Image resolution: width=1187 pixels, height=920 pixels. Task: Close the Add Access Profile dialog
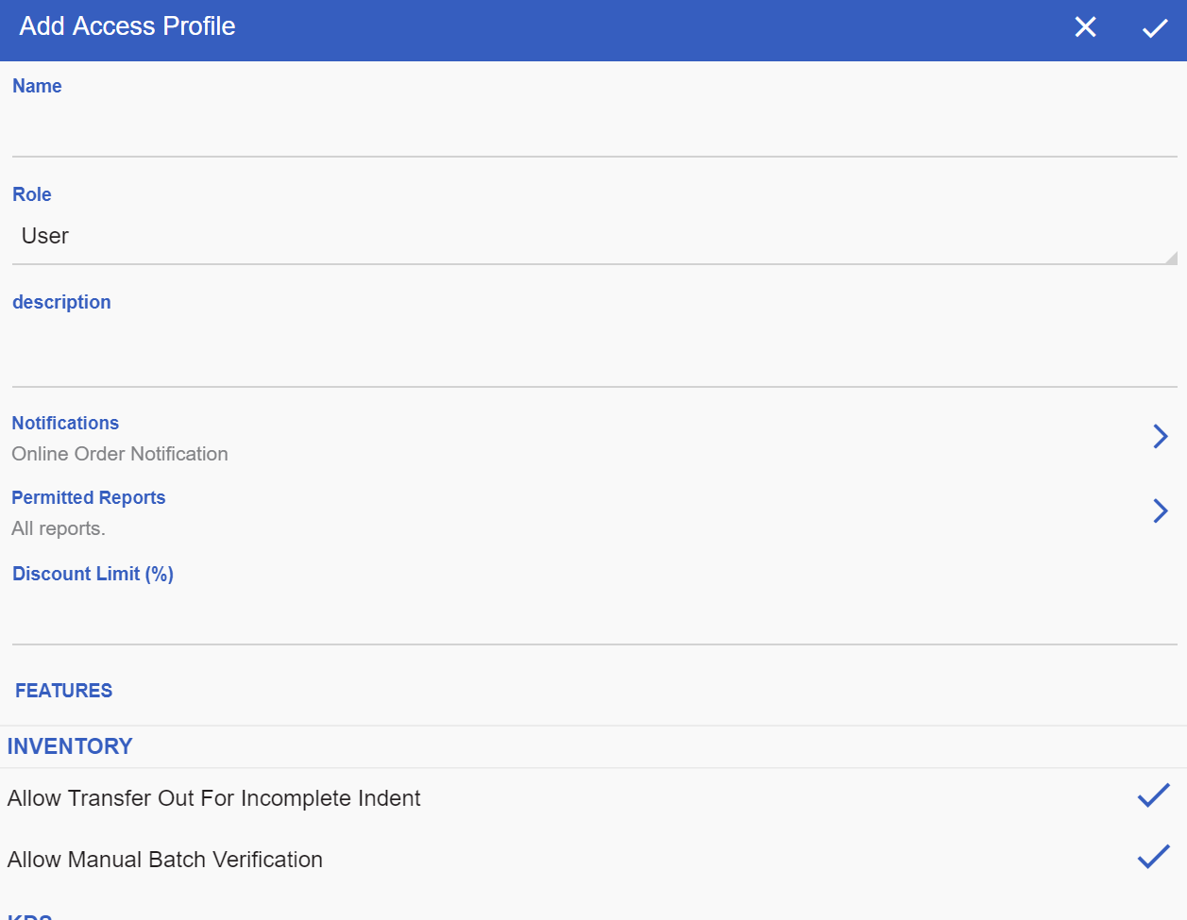1085,27
